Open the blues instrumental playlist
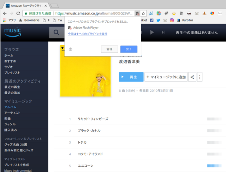Image resolution: width=226 pixels, height=172 pixels. [18, 171]
